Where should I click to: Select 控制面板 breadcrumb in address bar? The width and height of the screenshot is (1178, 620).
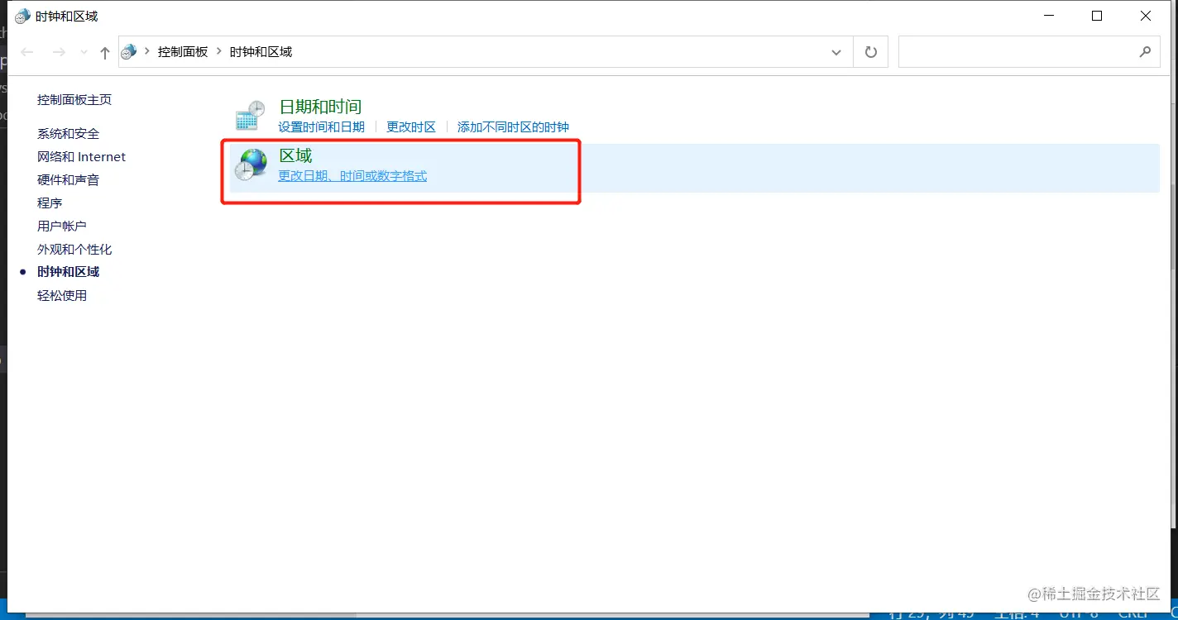pos(183,52)
